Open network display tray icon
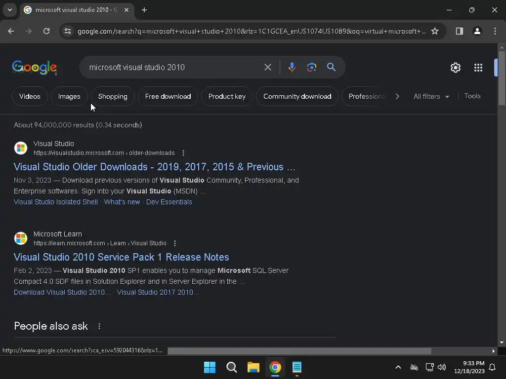Screen dimensions: 506x379 click(429, 367)
